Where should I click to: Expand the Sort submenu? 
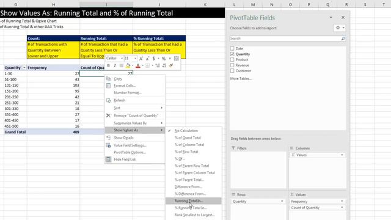[x=134, y=108]
